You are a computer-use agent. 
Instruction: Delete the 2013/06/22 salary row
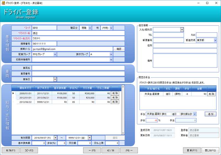click(x=115, y=102)
